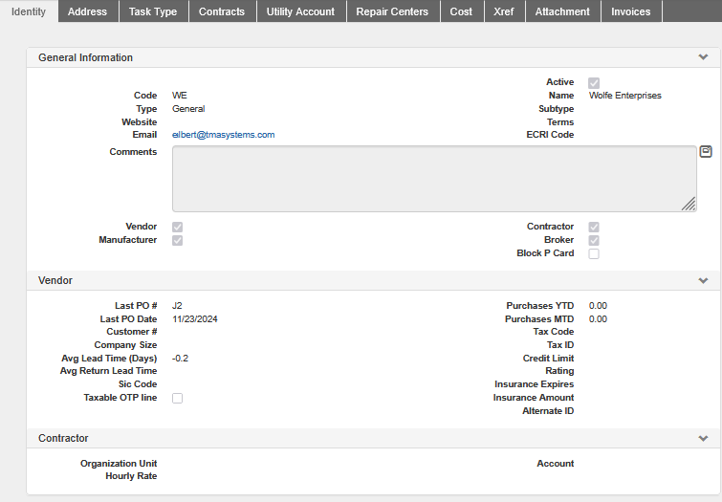Toggle the Vendor checkbox
This screenshot has width=722, height=502.
(177, 228)
